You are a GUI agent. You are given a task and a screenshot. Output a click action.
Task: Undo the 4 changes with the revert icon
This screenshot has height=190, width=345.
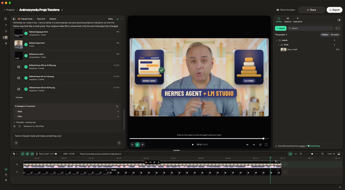[117, 106]
